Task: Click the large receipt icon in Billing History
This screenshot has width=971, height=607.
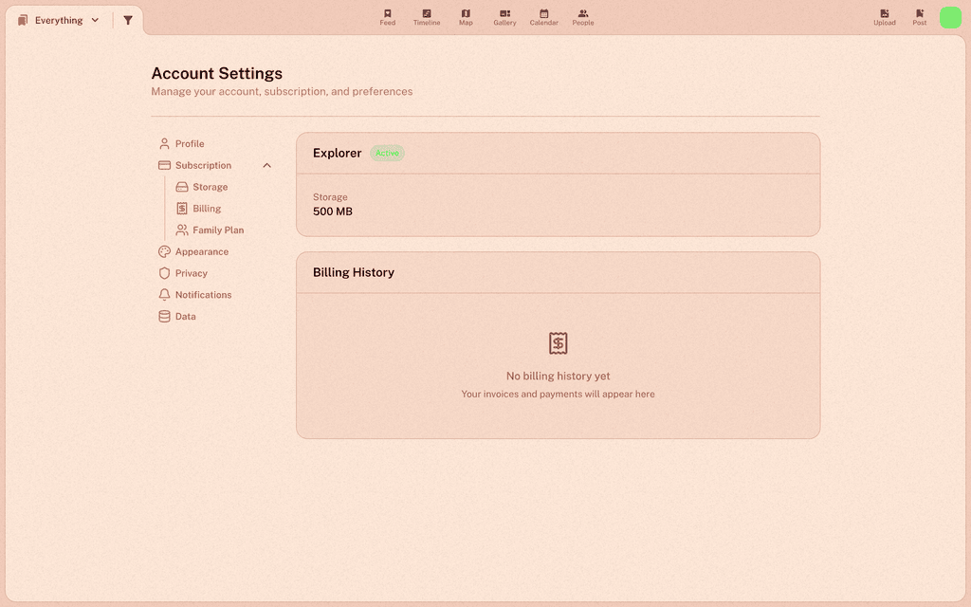Action: coord(558,343)
